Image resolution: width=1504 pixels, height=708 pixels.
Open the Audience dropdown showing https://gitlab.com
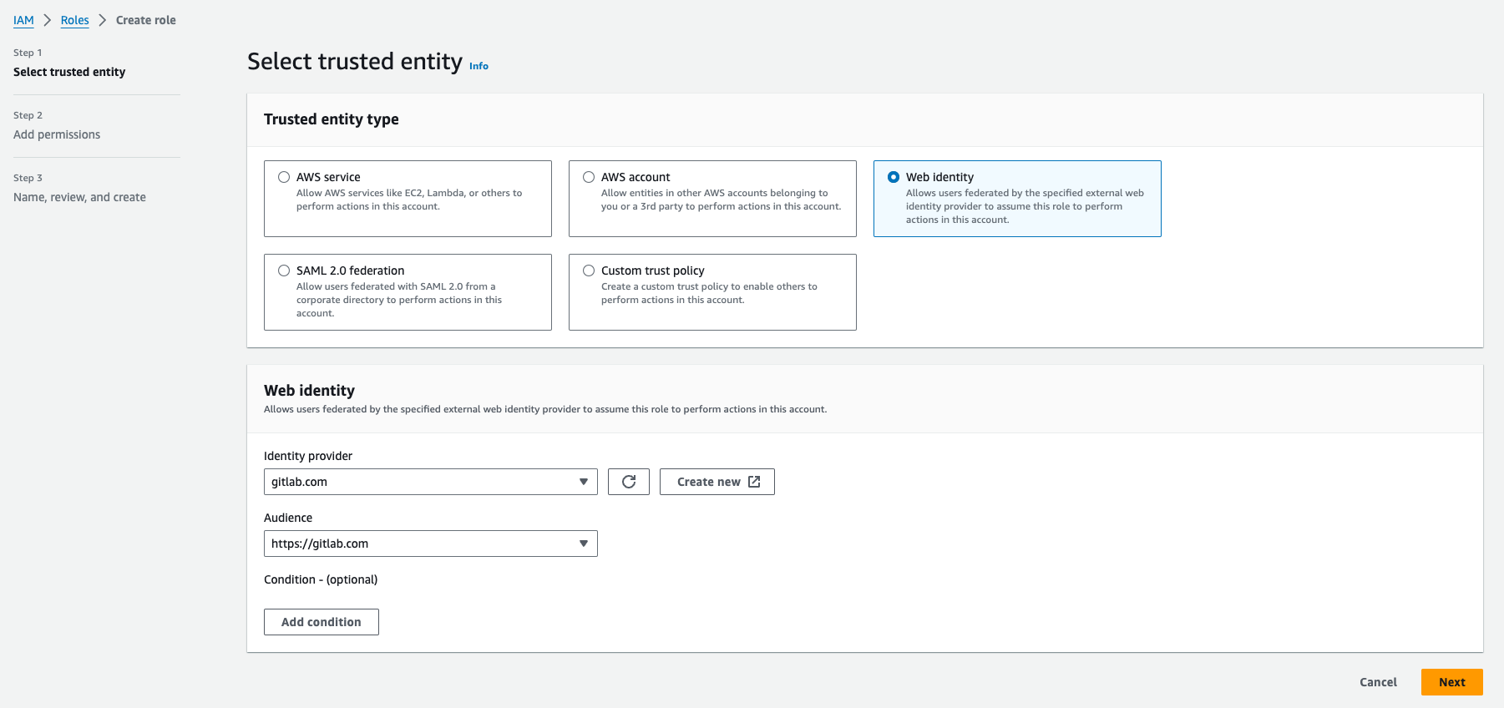click(x=431, y=544)
